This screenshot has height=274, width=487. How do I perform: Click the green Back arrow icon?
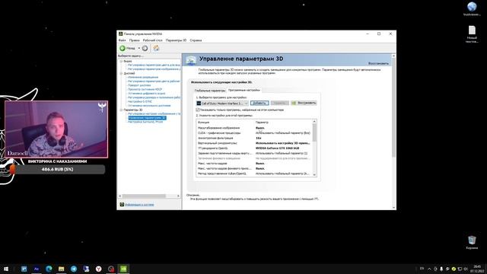pyautogui.click(x=123, y=48)
